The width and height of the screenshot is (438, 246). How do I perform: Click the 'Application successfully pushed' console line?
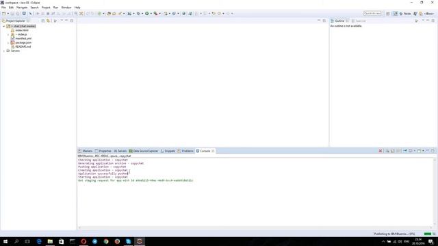(x=103, y=174)
